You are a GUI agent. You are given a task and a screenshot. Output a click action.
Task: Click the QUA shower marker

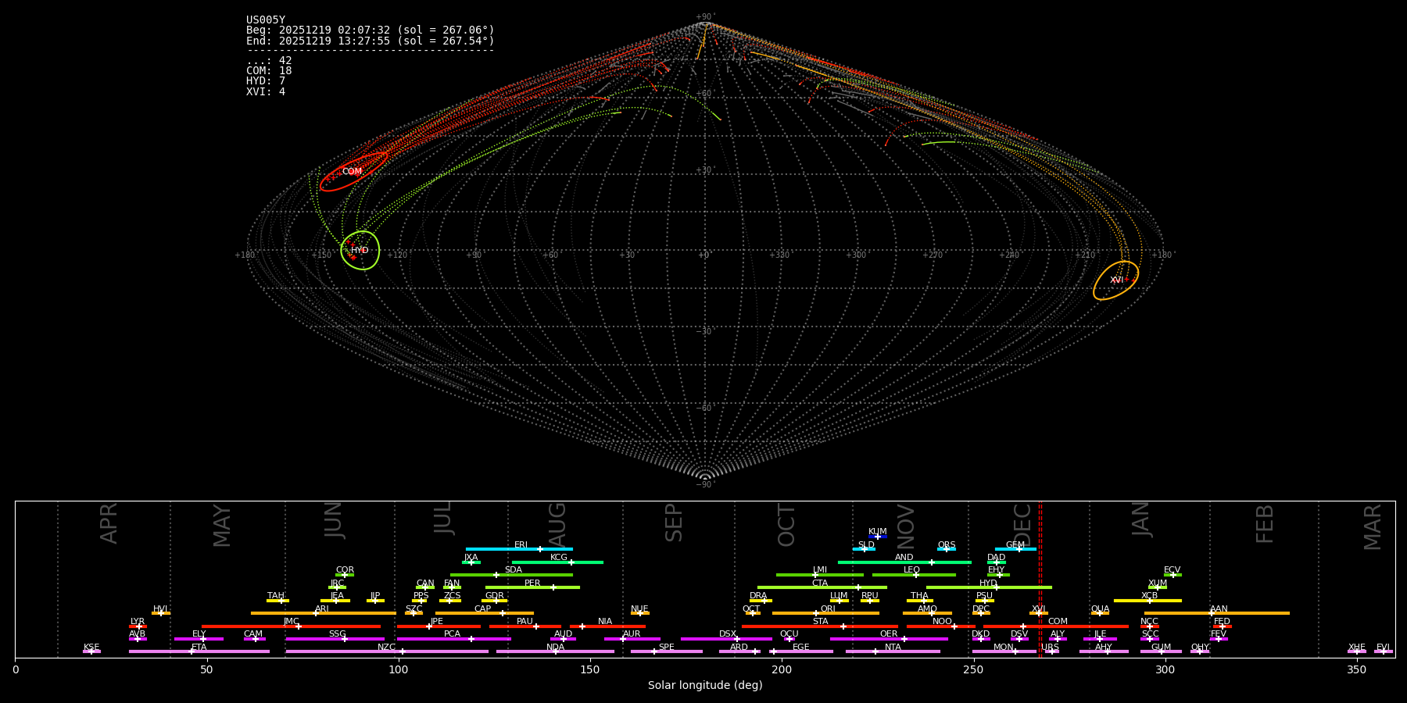point(1100,613)
